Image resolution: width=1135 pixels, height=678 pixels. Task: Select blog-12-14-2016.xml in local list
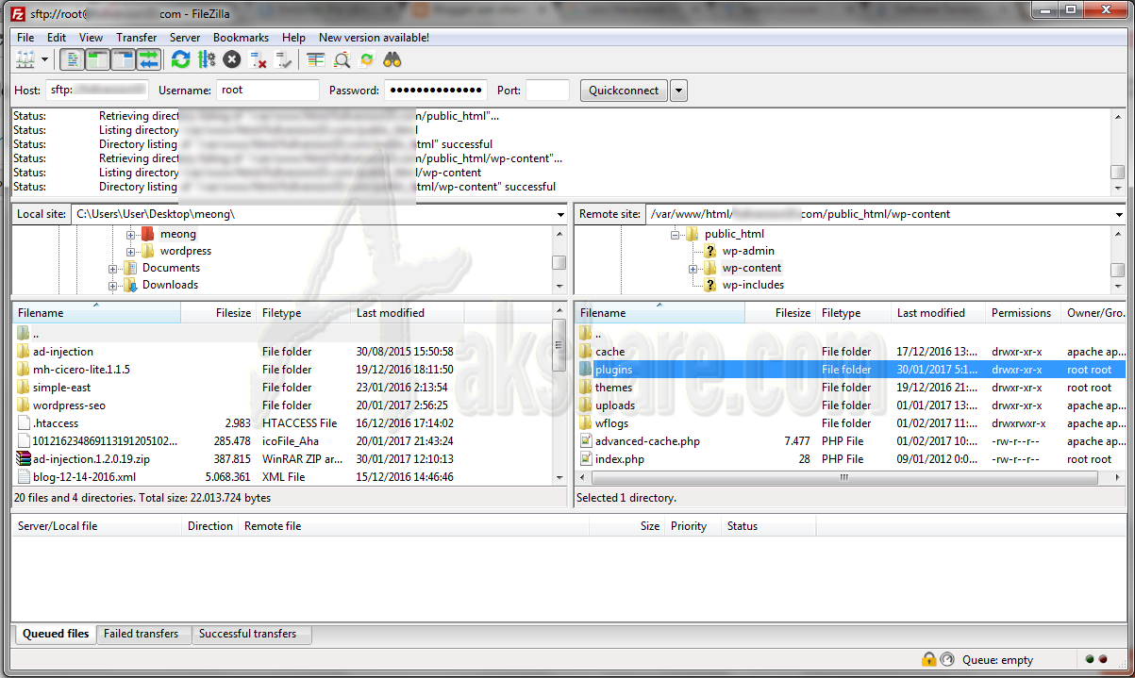click(x=84, y=477)
